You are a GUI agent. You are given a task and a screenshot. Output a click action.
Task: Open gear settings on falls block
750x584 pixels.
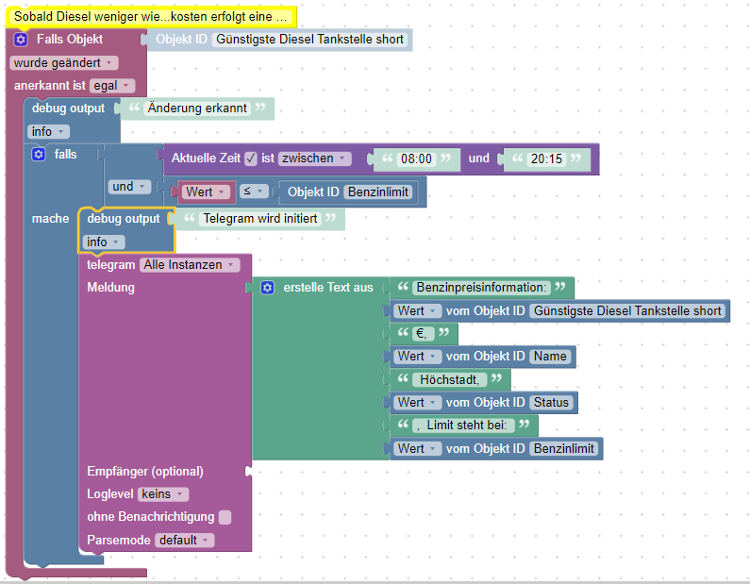(x=39, y=155)
